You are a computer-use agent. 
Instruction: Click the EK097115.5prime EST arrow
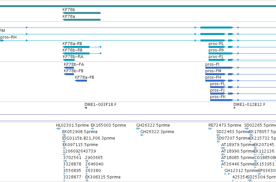coord(64,148)
